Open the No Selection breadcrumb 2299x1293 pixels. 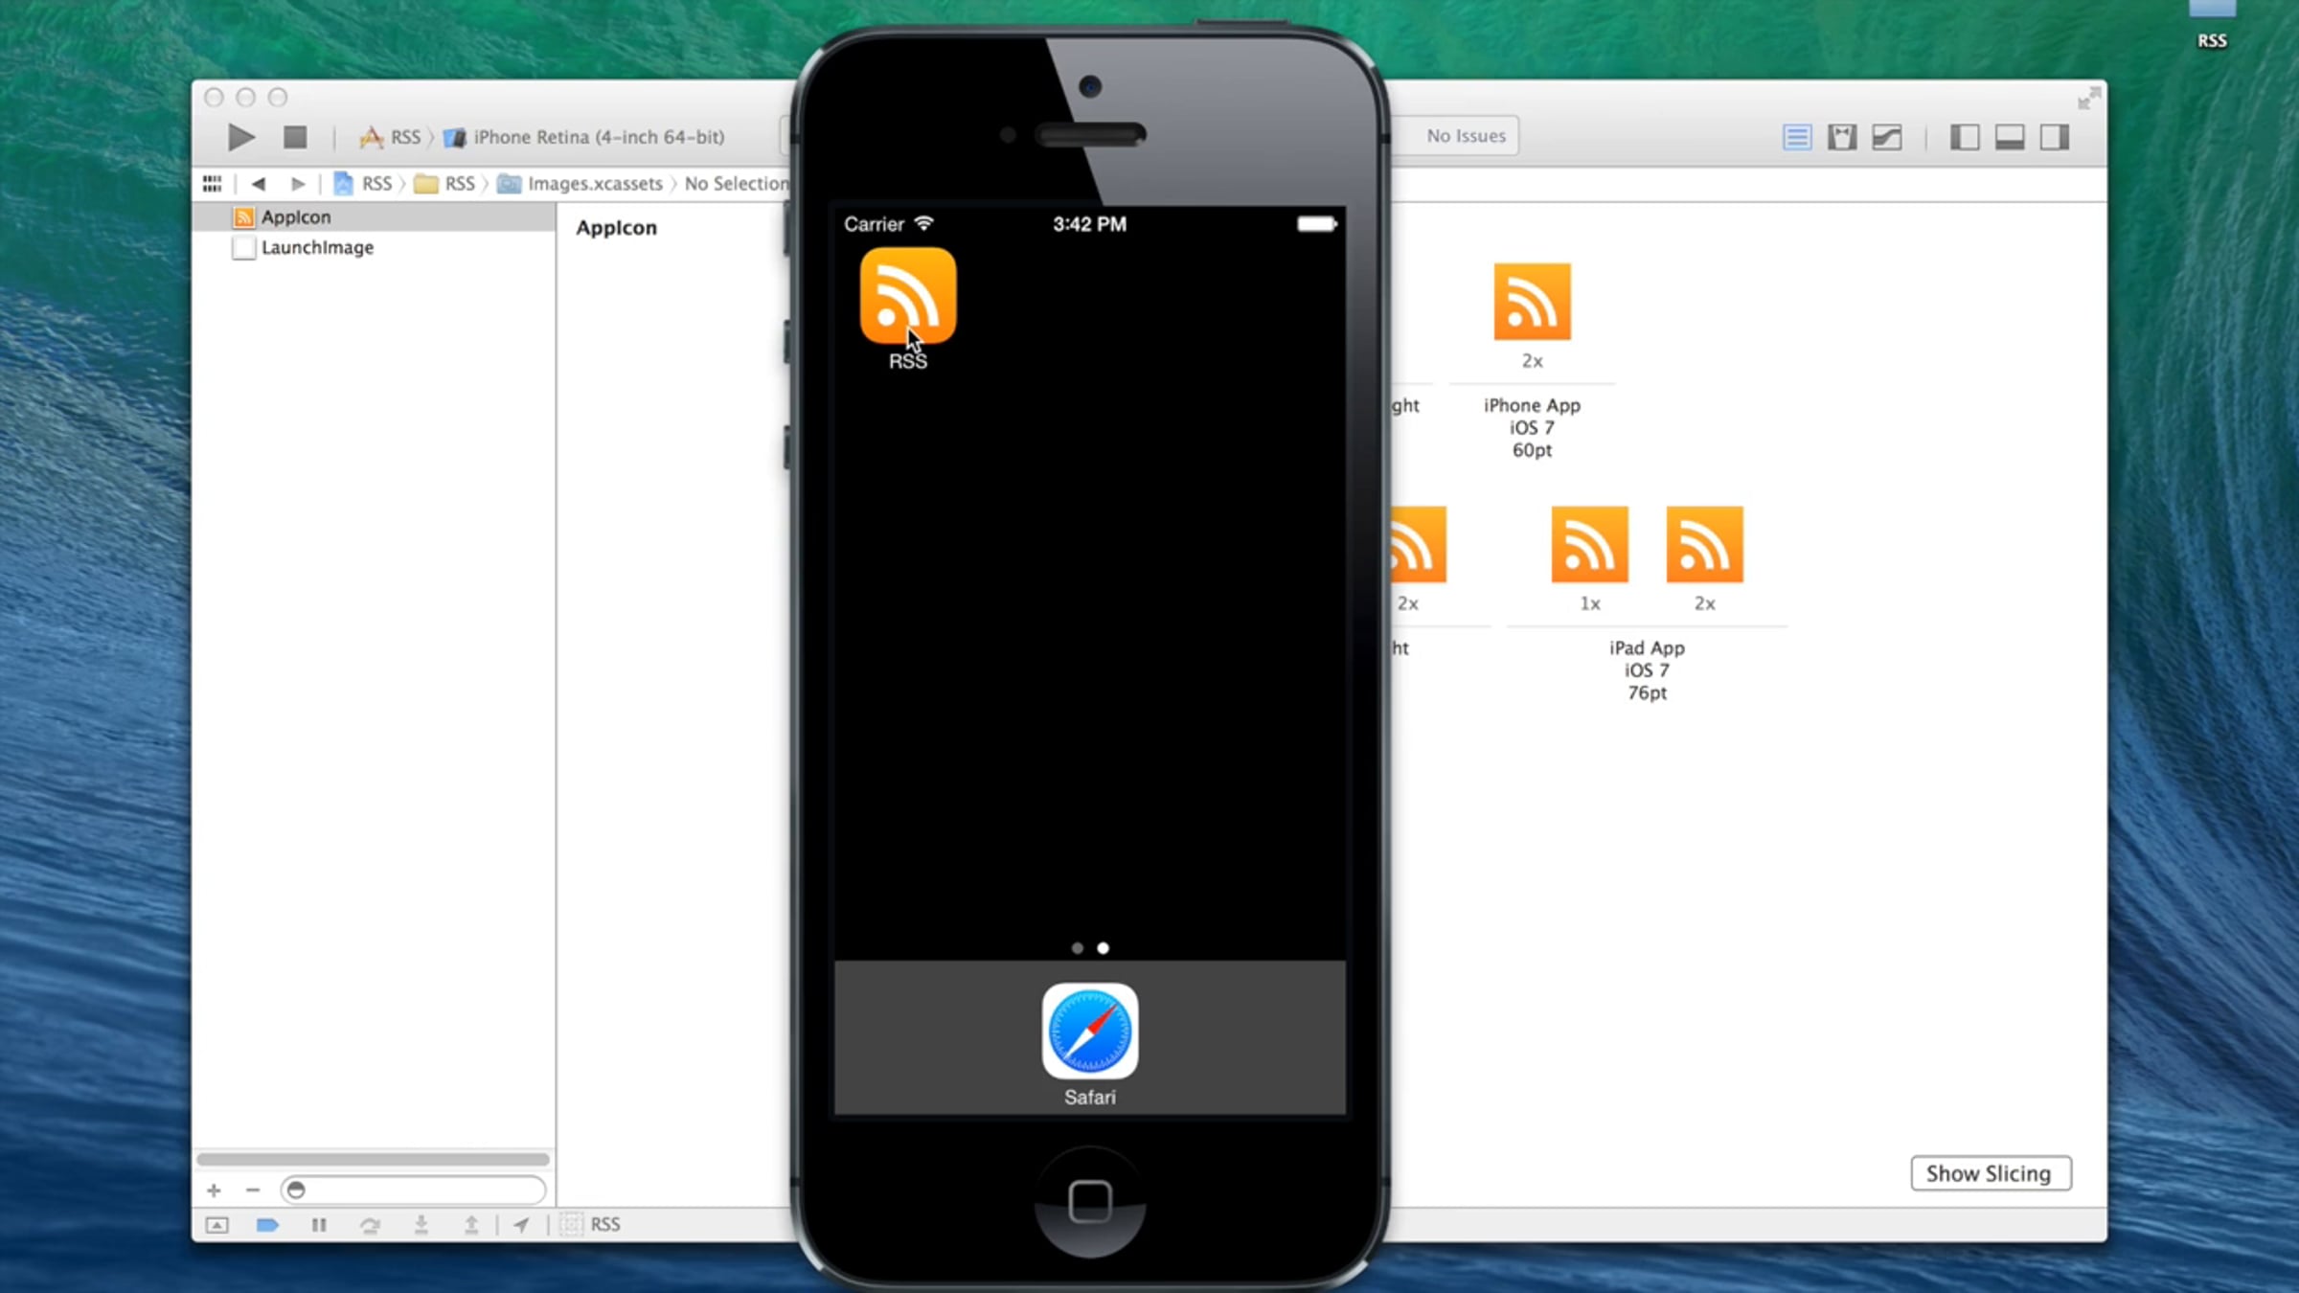click(737, 183)
